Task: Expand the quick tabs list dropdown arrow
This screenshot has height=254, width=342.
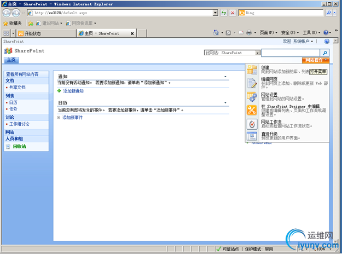Action: point(13,33)
